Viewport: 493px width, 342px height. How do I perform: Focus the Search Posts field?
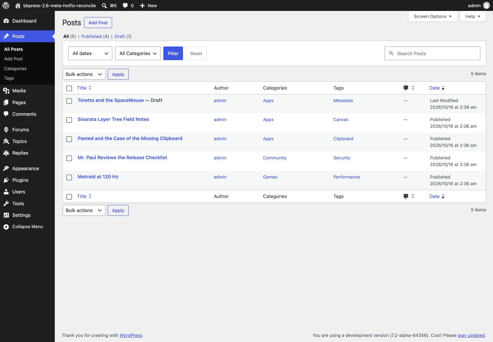(432, 53)
